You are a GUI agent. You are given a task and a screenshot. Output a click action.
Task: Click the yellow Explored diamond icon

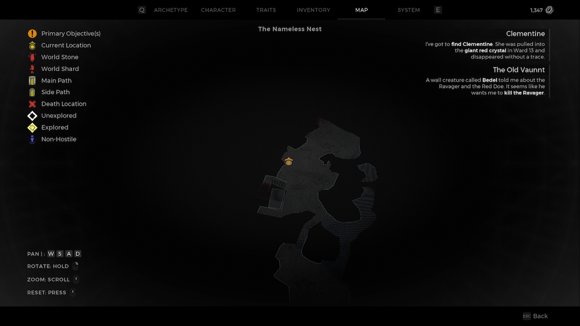(32, 128)
